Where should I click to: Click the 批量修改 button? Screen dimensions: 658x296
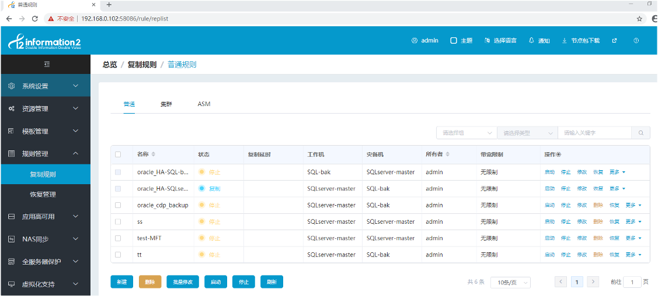point(183,282)
